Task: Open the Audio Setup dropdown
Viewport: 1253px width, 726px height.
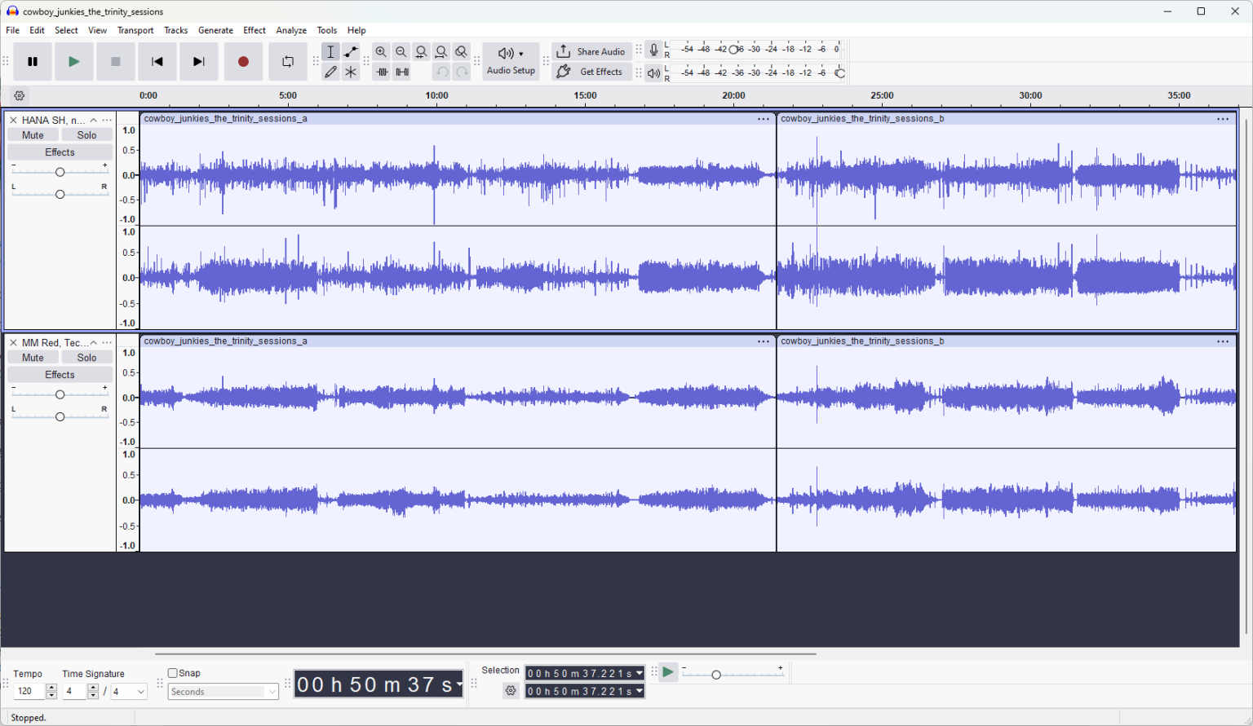Action: (511, 61)
